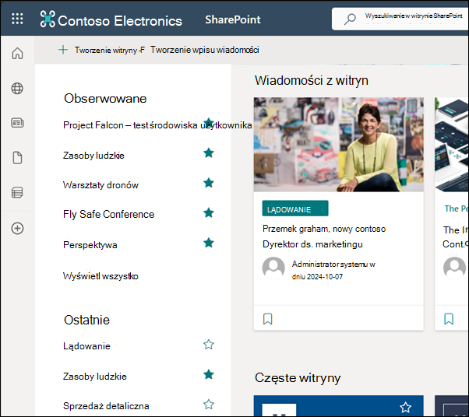The height and width of the screenshot is (417, 469).
Task: Click the Ostatnie section heading
Action: click(86, 320)
